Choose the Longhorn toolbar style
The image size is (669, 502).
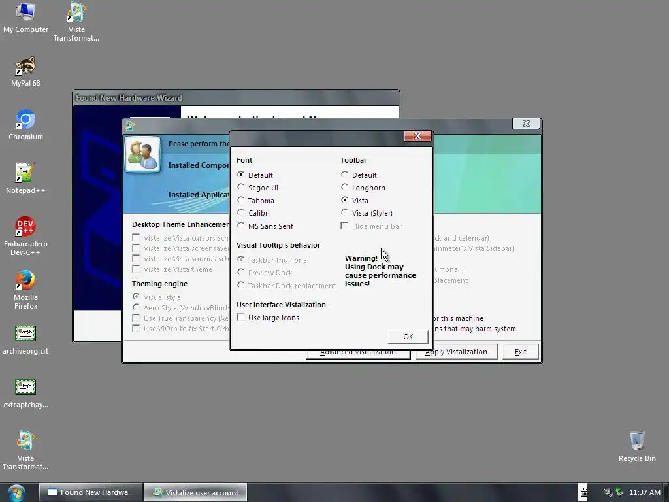click(x=363, y=188)
